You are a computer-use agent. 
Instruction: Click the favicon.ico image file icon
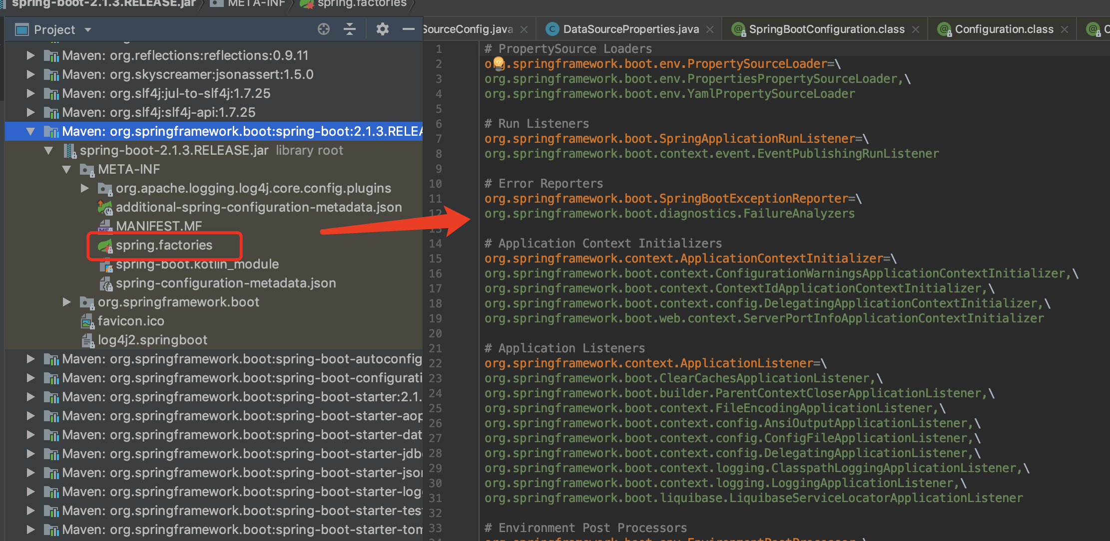[x=87, y=321]
